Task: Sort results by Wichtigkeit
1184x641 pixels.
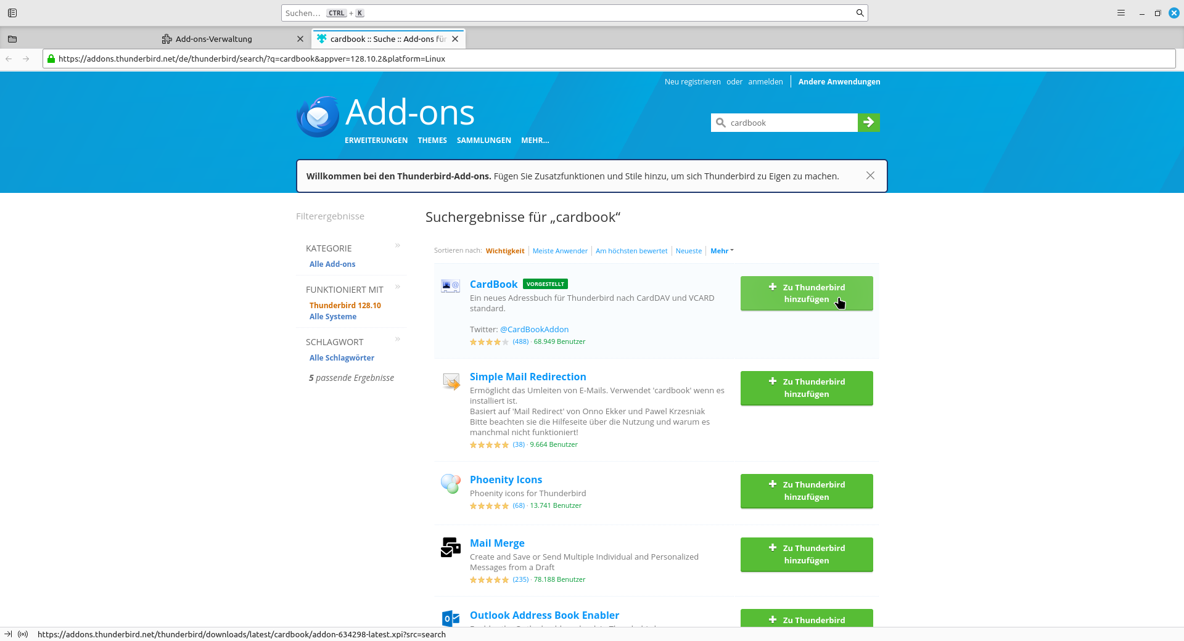Action: pos(505,251)
